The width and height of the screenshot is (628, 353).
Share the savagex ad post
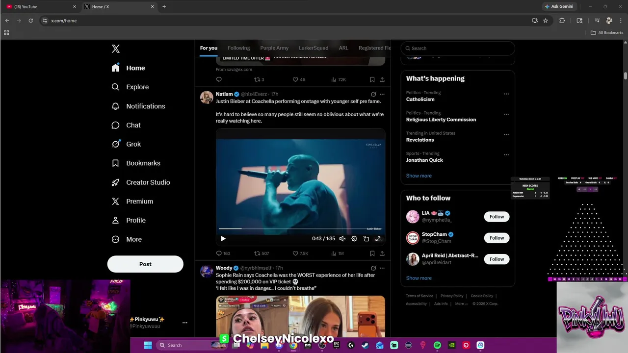(x=382, y=79)
